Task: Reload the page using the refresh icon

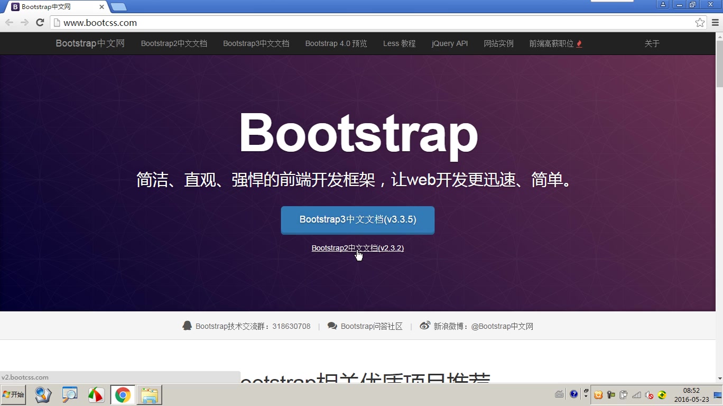Action: pos(40,23)
